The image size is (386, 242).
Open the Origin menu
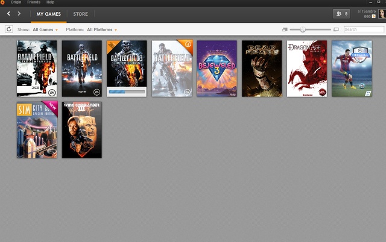pos(16,2)
